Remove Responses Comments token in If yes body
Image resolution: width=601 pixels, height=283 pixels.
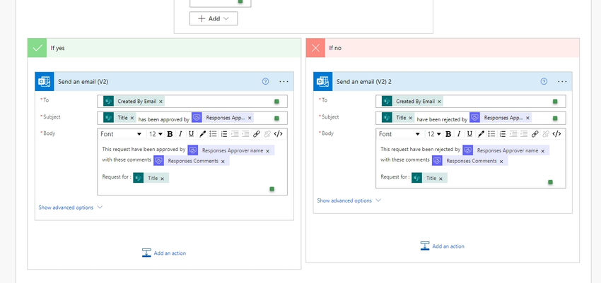click(x=223, y=162)
